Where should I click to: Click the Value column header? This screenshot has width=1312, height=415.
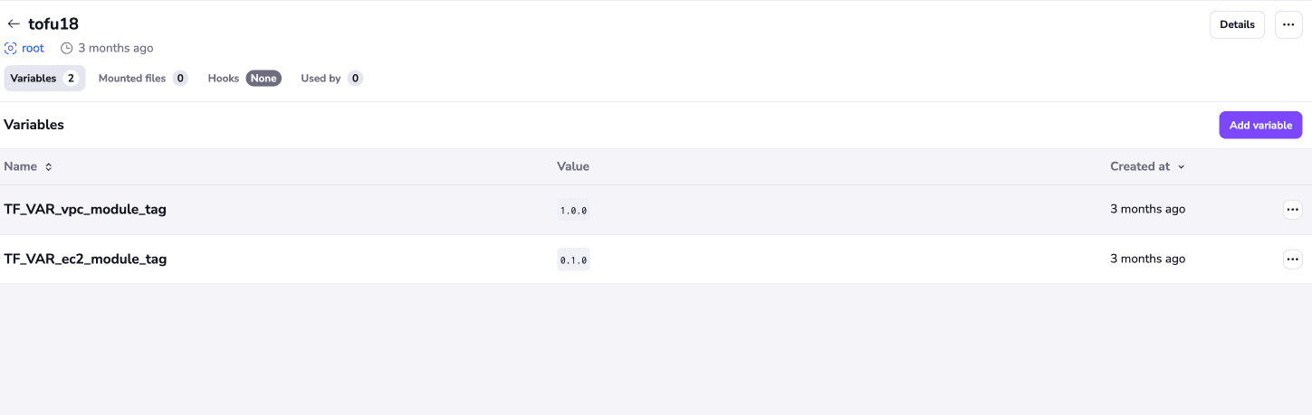[x=573, y=166]
